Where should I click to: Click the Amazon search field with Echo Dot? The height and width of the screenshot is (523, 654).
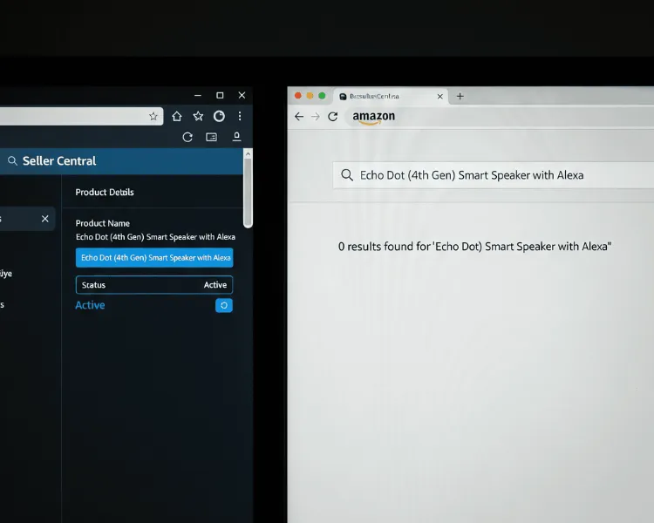point(494,175)
